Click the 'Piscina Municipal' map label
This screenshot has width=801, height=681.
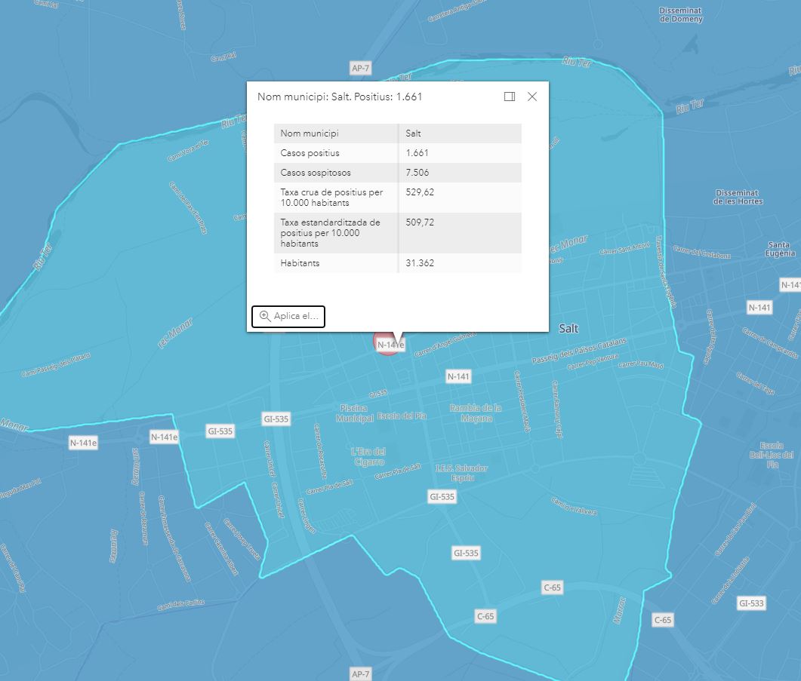tap(355, 413)
